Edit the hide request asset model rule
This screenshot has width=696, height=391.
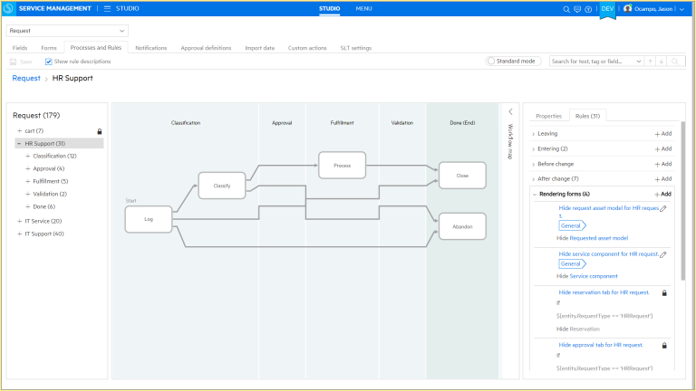click(663, 208)
